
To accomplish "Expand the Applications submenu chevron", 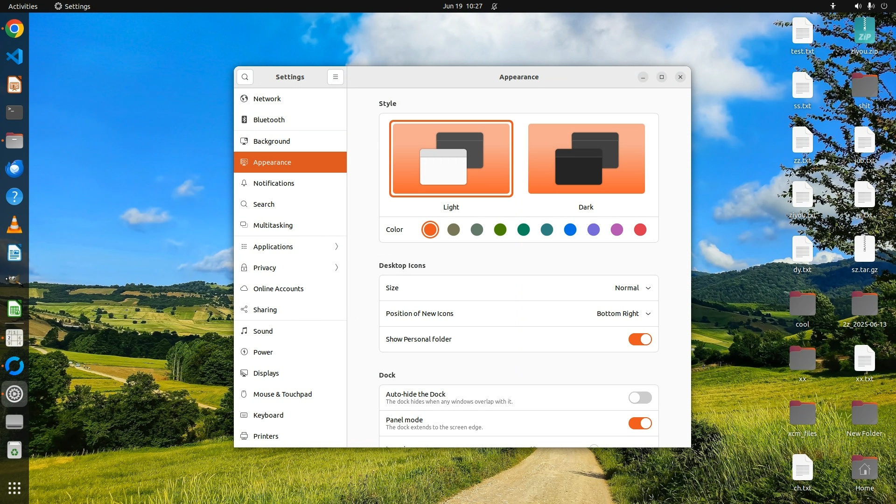I will (336, 247).
